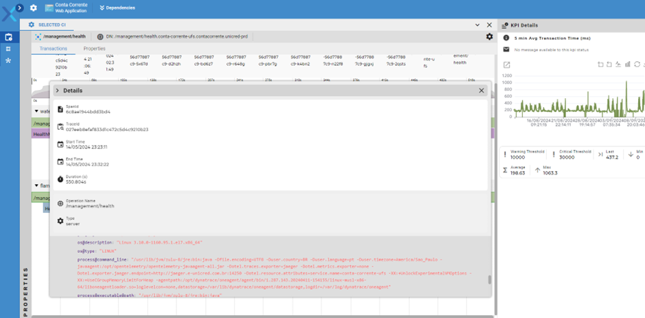Expand the Dependencies dropdown
This screenshot has height=318, width=645.
pos(117,8)
